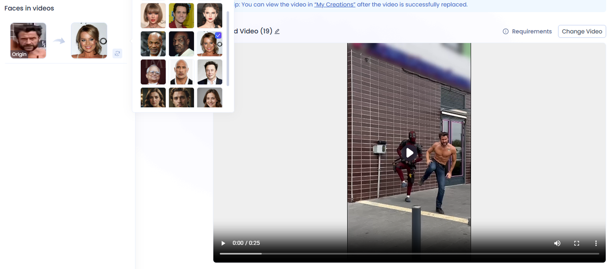Click the Origin face thumbnail
615x269 pixels.
pyautogui.click(x=28, y=41)
